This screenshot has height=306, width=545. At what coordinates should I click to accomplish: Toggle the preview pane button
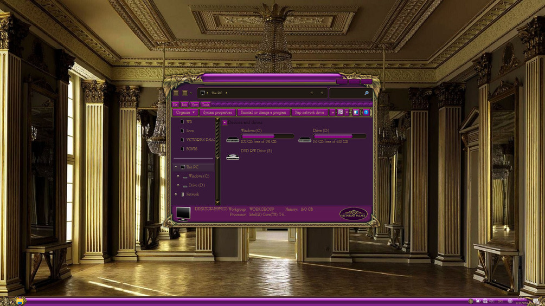355,112
